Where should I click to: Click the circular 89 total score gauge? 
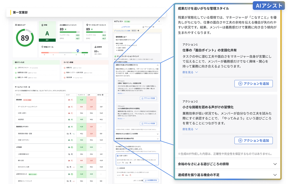(25, 38)
